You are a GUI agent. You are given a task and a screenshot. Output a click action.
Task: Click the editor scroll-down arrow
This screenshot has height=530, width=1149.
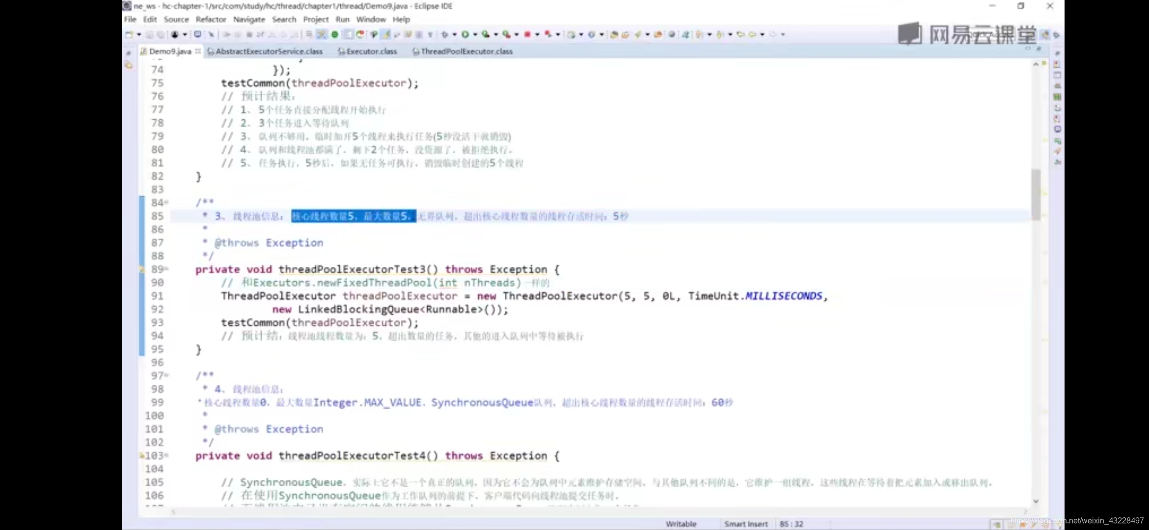click(x=1036, y=501)
